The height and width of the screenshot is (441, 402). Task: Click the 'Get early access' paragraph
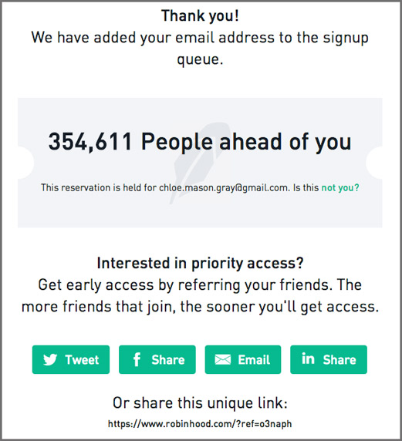click(x=200, y=295)
